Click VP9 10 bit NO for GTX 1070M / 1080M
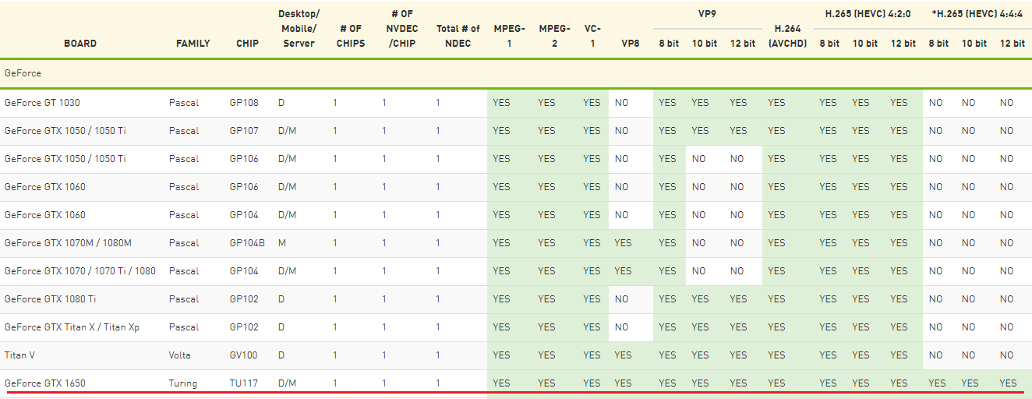 point(699,243)
